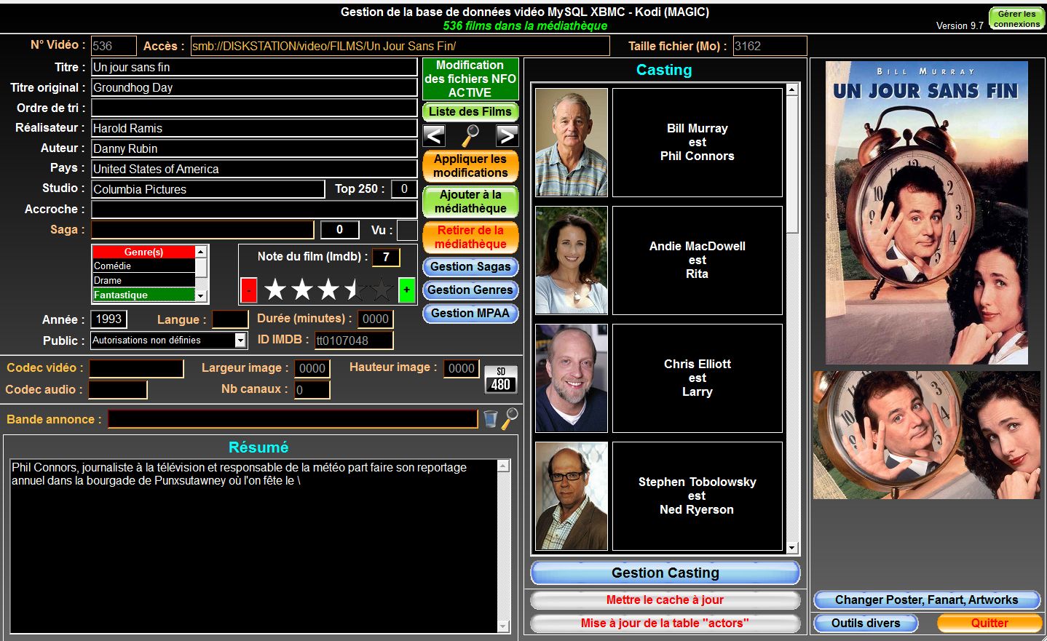1047x641 pixels.
Task: Click the Année field showing 1993
Action: [108, 319]
